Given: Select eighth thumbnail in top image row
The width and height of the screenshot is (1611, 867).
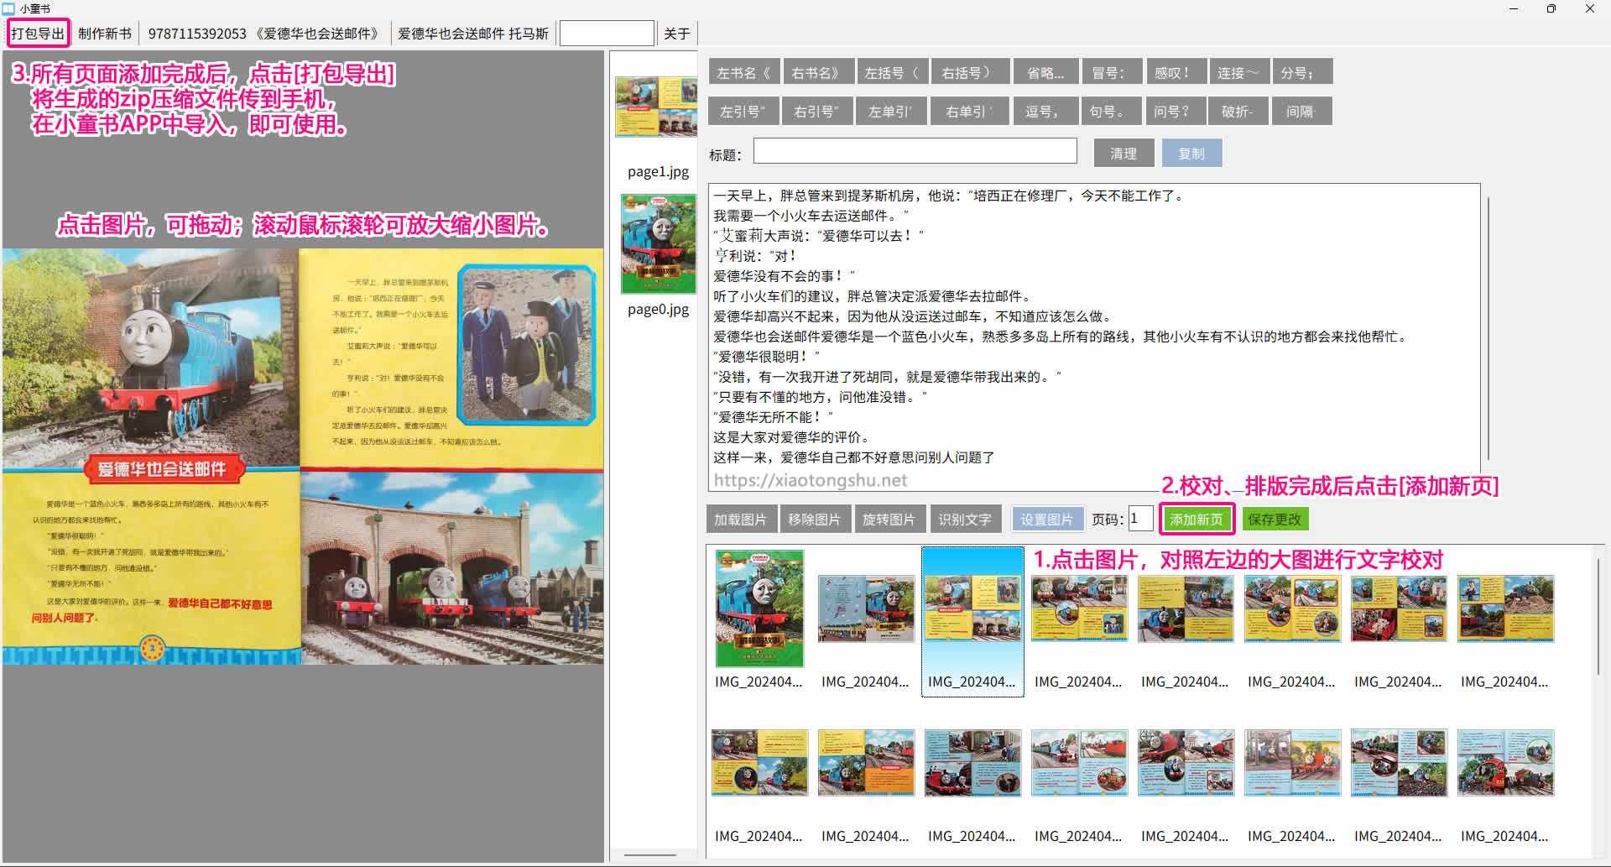Looking at the screenshot, I should [x=1505, y=620].
